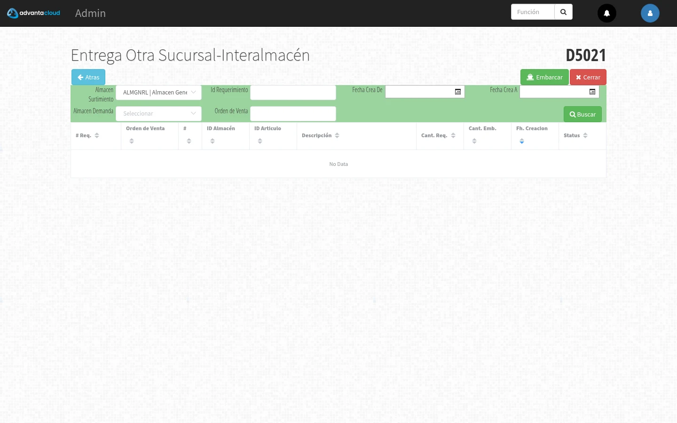
Task: Sort by Fh. Creacion column
Action: pos(522,141)
